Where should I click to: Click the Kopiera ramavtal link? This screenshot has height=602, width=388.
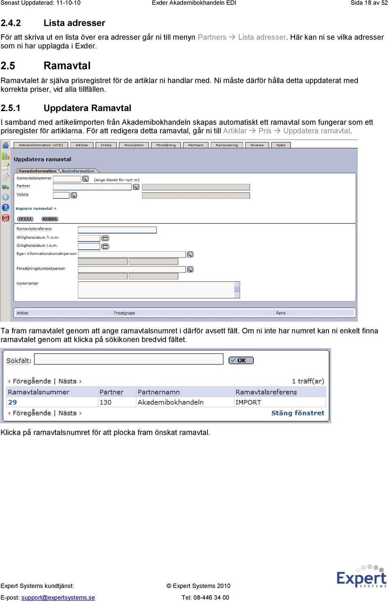[36, 208]
